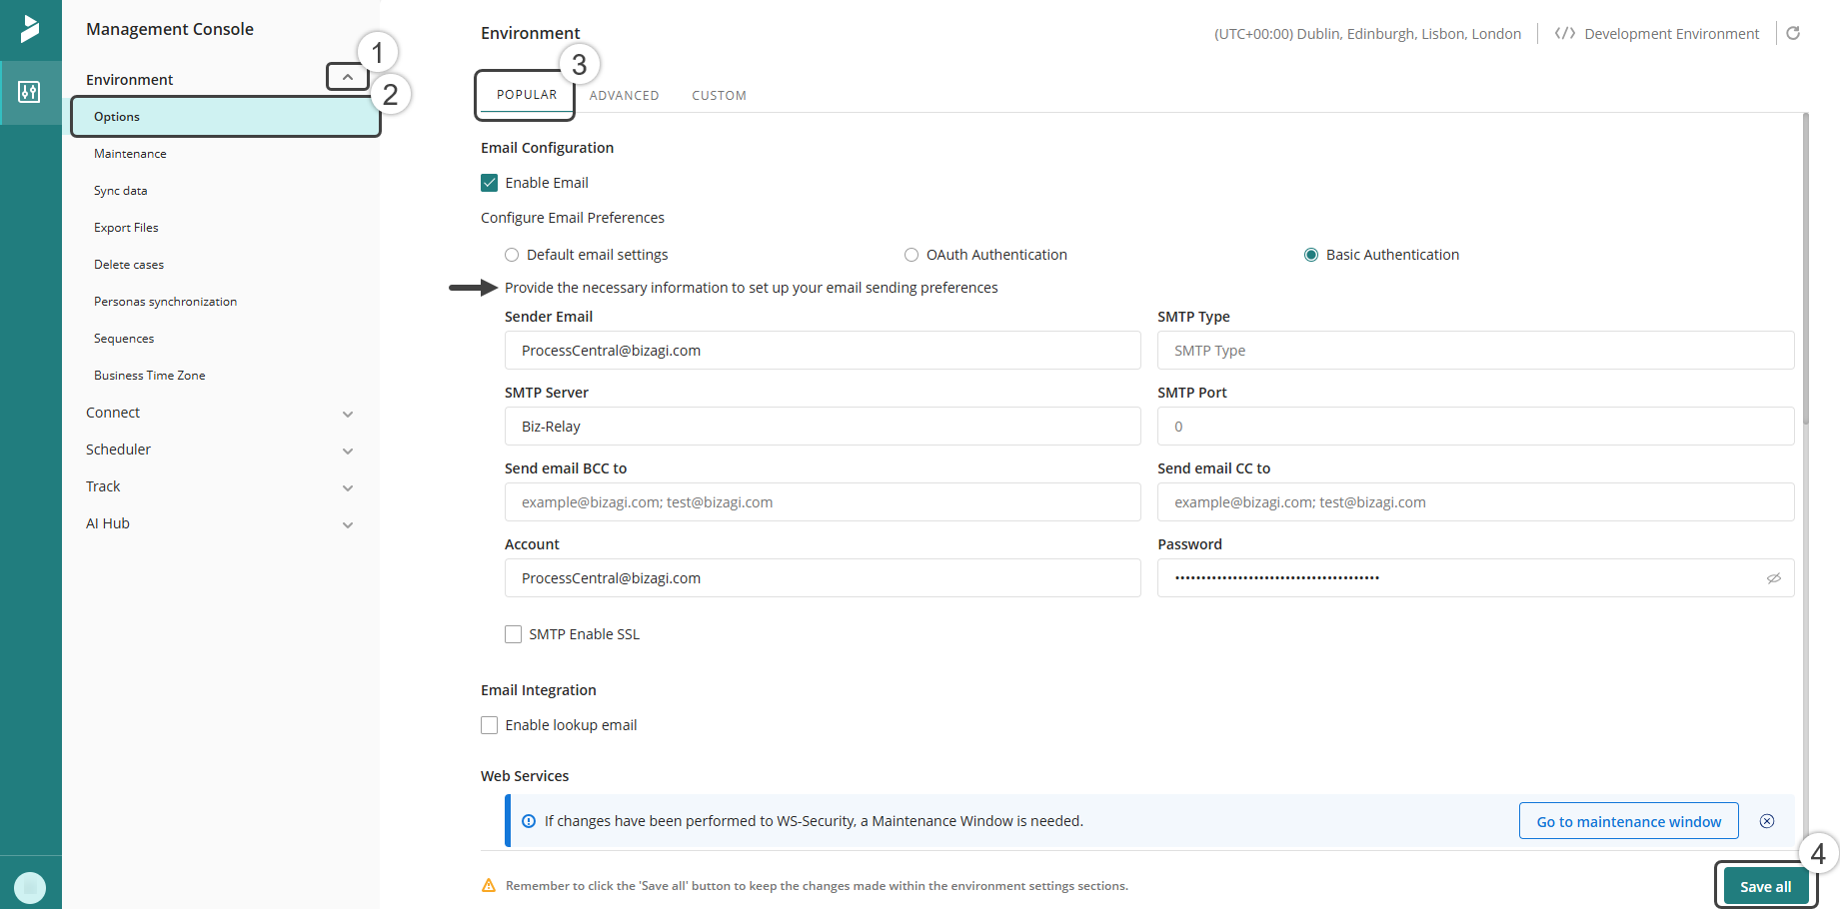Click the Development Environment code icon
Screen dimensions: 1840x909
point(1564,34)
